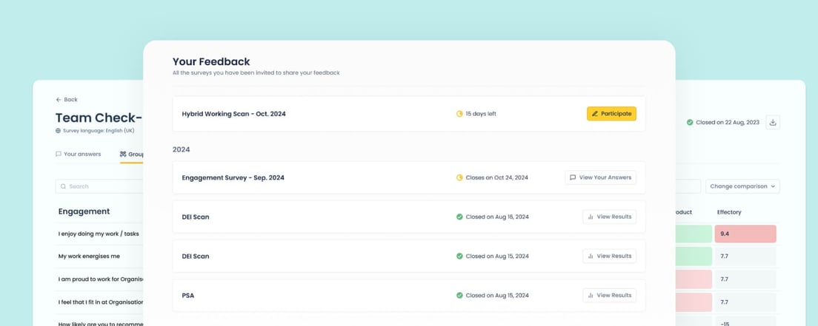Switch to the Your answers tab
The height and width of the screenshot is (326, 818).
pos(79,154)
